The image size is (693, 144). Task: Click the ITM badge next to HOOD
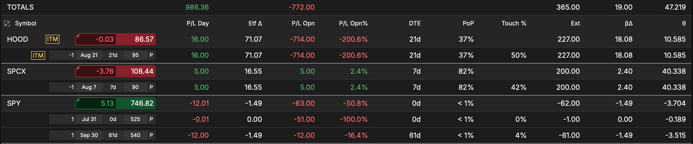tap(53, 39)
